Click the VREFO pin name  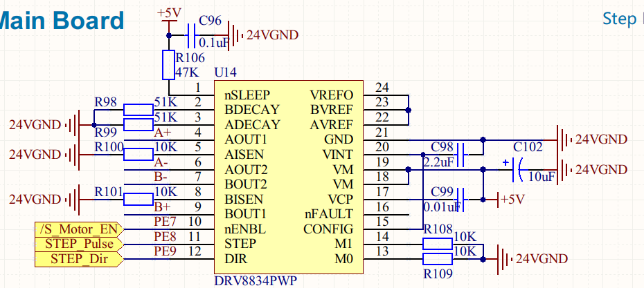(x=332, y=95)
